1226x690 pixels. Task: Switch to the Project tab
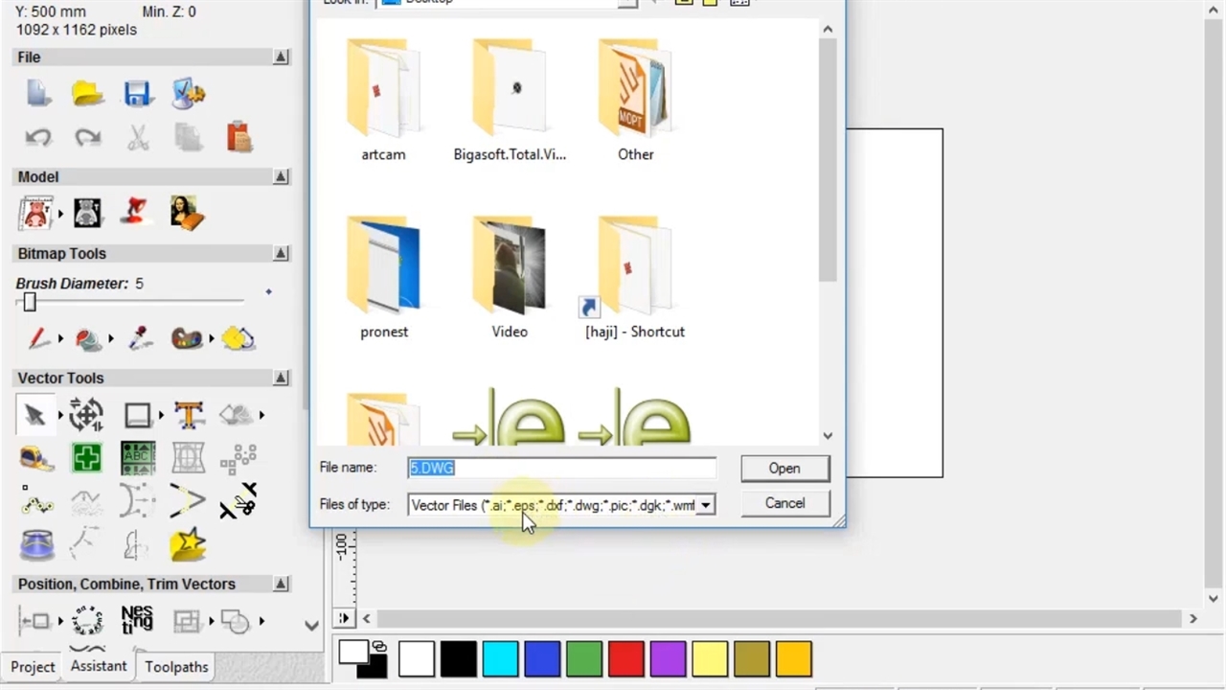click(x=33, y=667)
